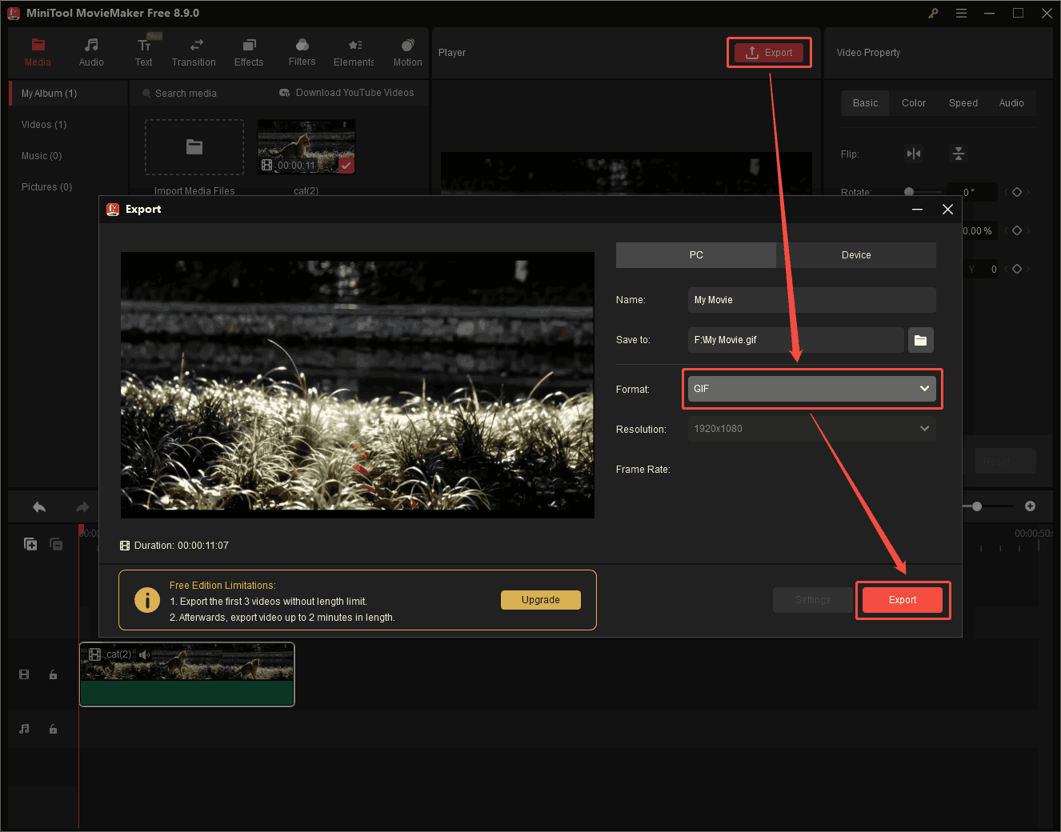Click the zoom in plus icon on the timeline
Image resolution: width=1061 pixels, height=832 pixels.
pos(1031,506)
